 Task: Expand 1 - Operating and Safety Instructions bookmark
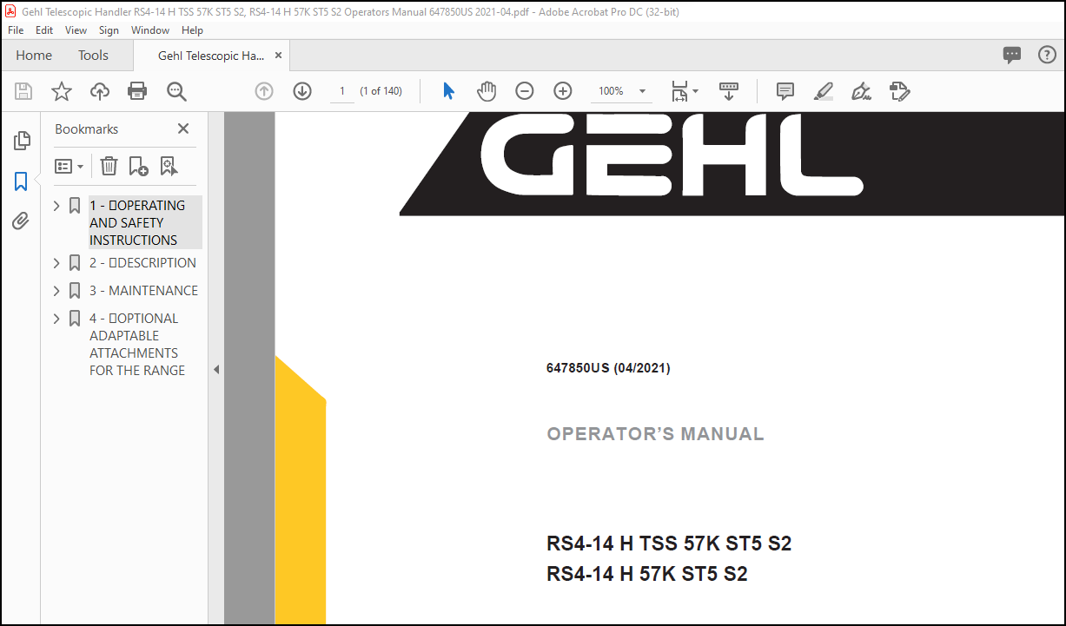pyautogui.click(x=57, y=206)
